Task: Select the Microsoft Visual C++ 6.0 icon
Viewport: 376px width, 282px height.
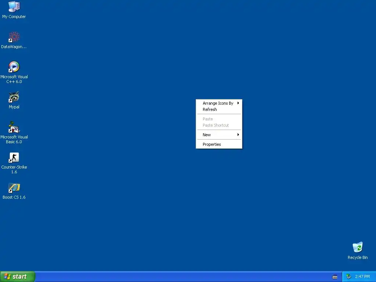Action: [14, 67]
